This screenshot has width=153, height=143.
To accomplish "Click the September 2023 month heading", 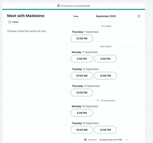I will [x=106, y=16].
